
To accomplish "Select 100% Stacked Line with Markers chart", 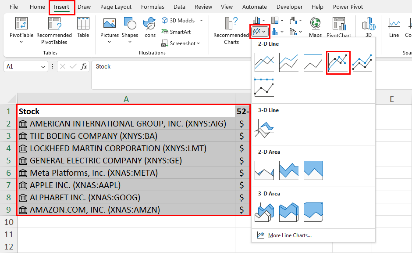I will click(264, 87).
